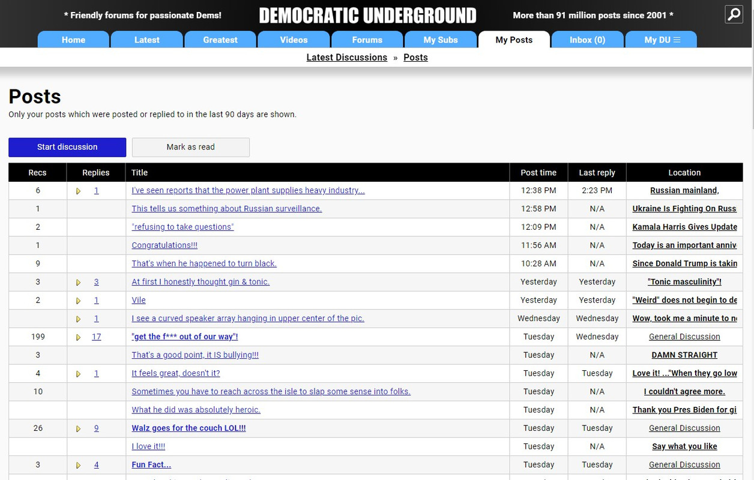Open the Videos tab
754x480 pixels.
[294, 40]
